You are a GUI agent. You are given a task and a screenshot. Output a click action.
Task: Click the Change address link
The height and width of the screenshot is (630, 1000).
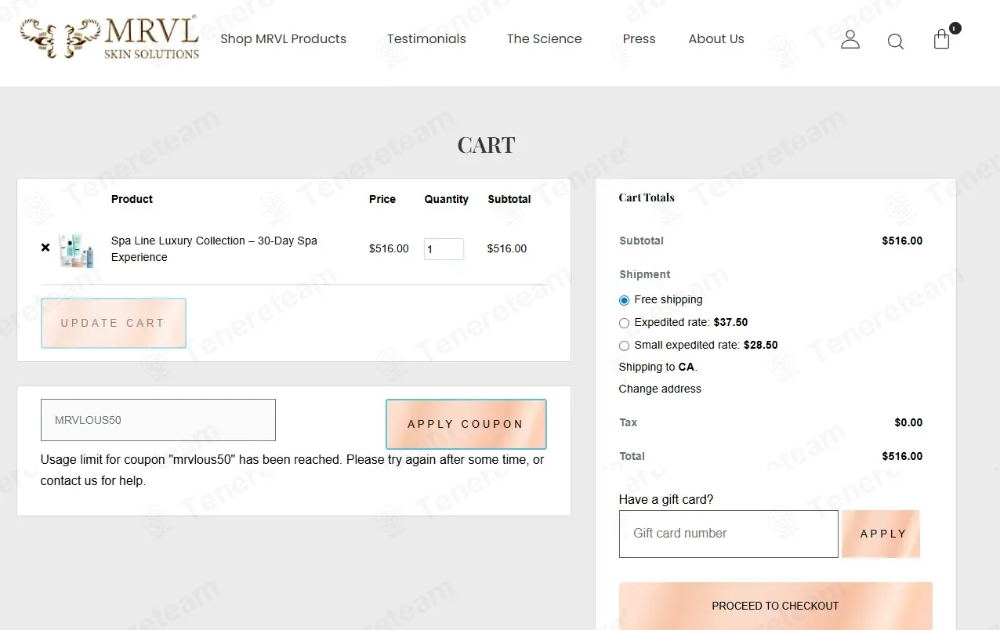point(660,389)
